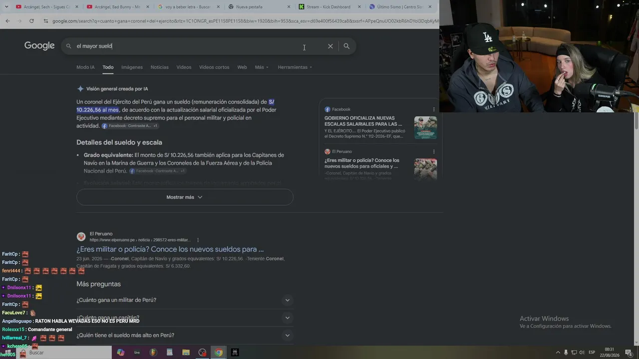Expand the '¿Cuánto gana un capitán?' question

185,318
